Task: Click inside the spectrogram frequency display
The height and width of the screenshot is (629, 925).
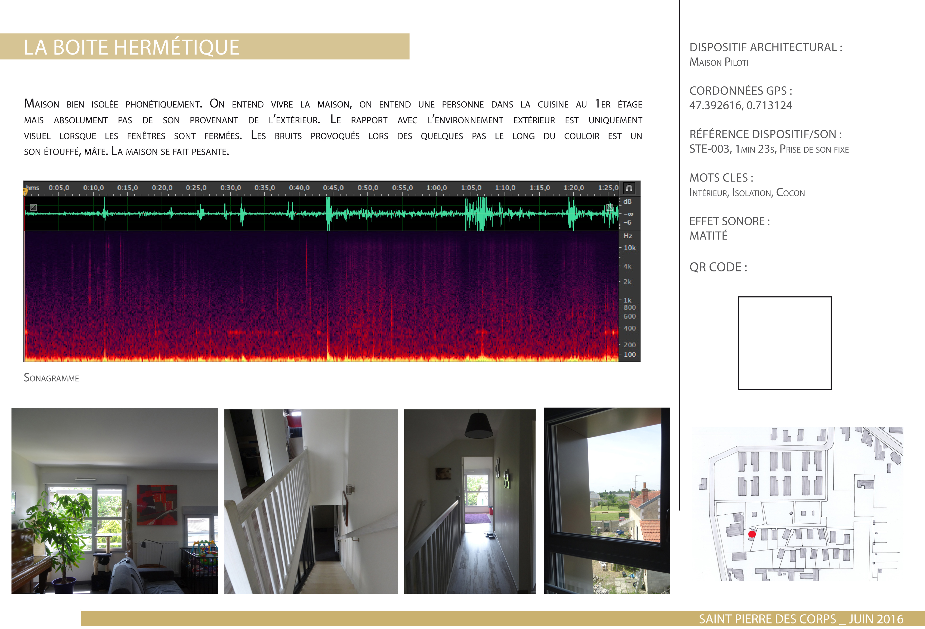Action: tap(322, 296)
